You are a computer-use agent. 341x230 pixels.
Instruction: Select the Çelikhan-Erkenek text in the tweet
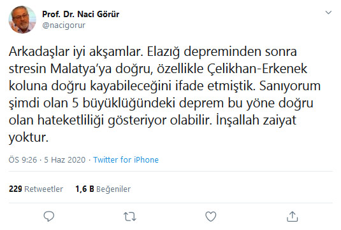(257, 69)
